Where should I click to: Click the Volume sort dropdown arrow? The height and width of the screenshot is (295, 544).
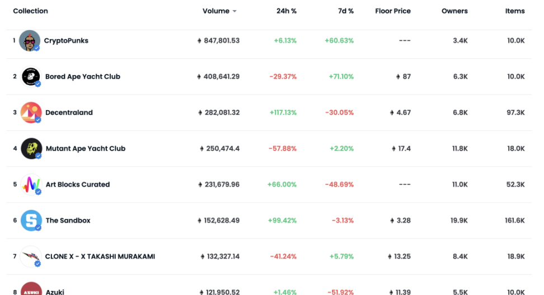[235, 11]
